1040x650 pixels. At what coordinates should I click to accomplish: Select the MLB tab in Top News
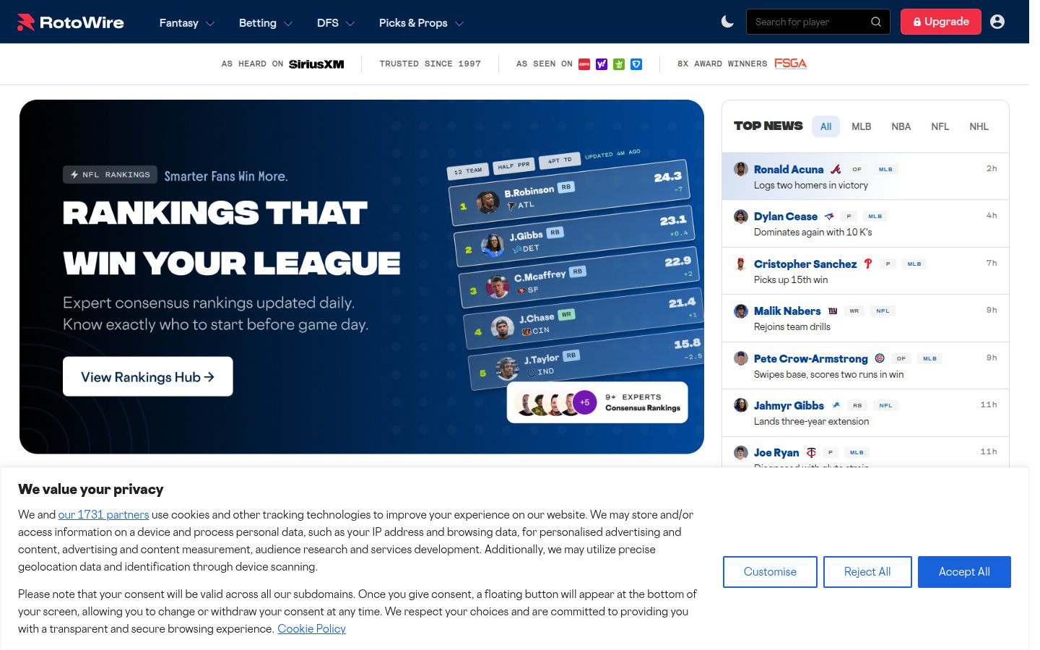[x=861, y=126]
